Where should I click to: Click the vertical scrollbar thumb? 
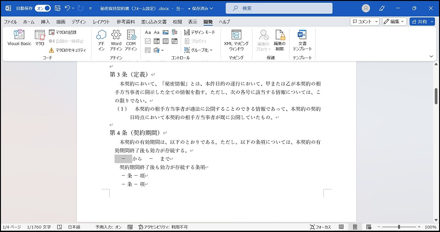coord(436,96)
